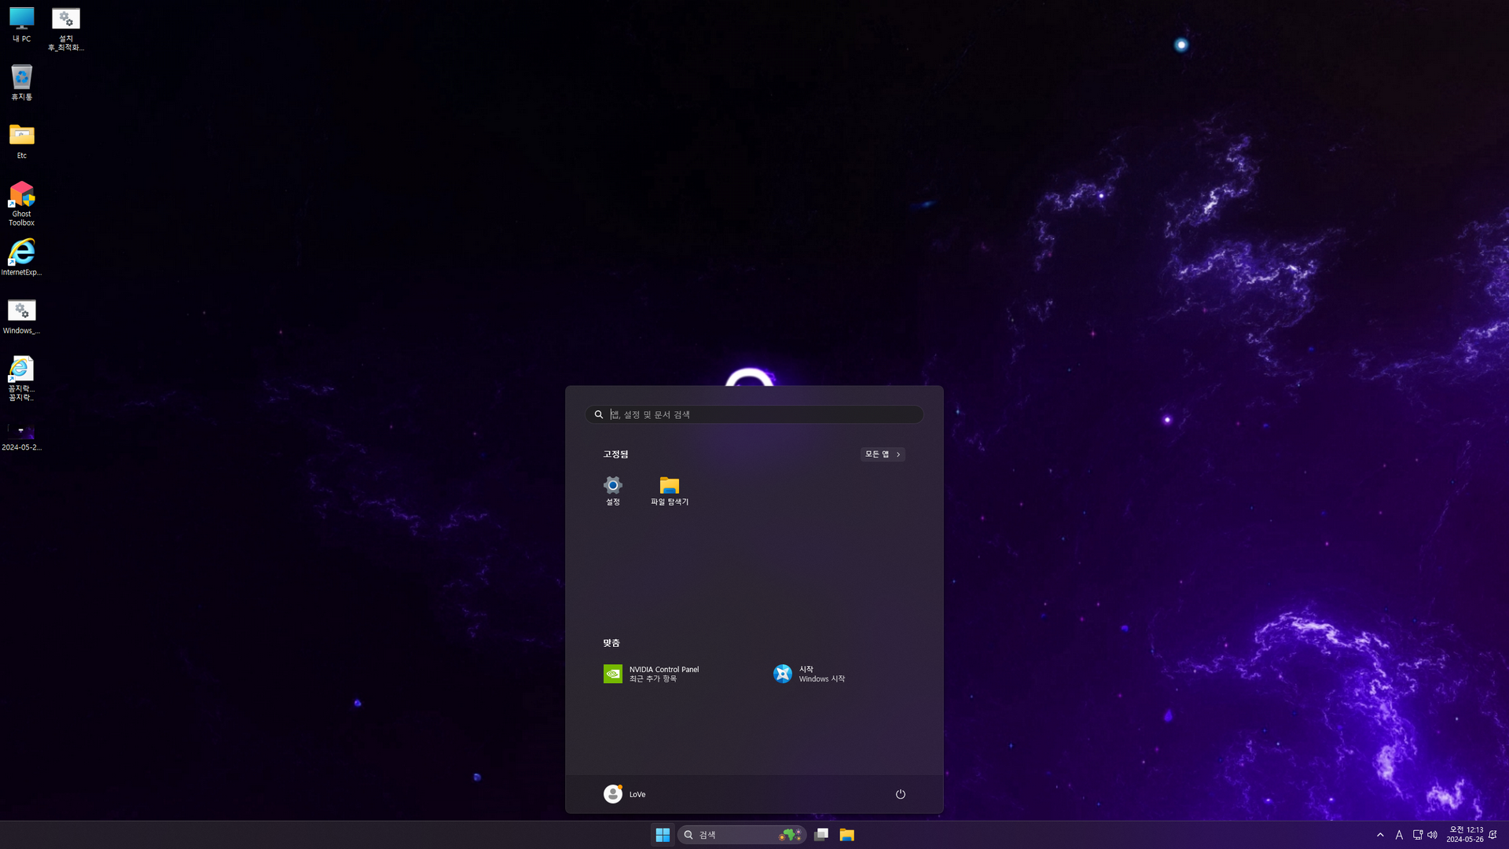Click the power button in Start menu

[x=901, y=794]
